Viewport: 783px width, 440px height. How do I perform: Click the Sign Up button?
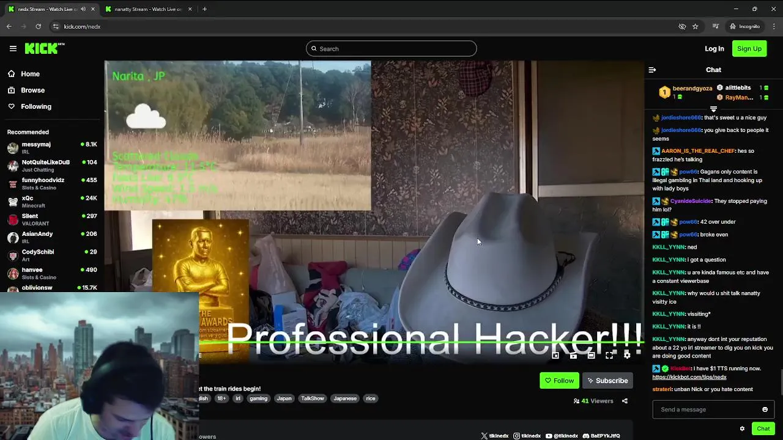[749, 48]
